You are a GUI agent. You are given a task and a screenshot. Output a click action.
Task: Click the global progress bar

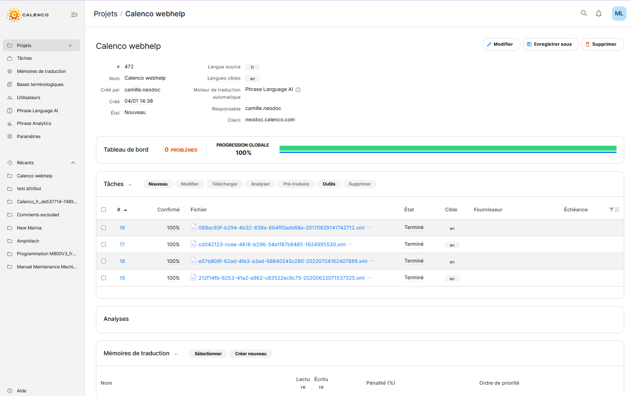[x=448, y=149]
